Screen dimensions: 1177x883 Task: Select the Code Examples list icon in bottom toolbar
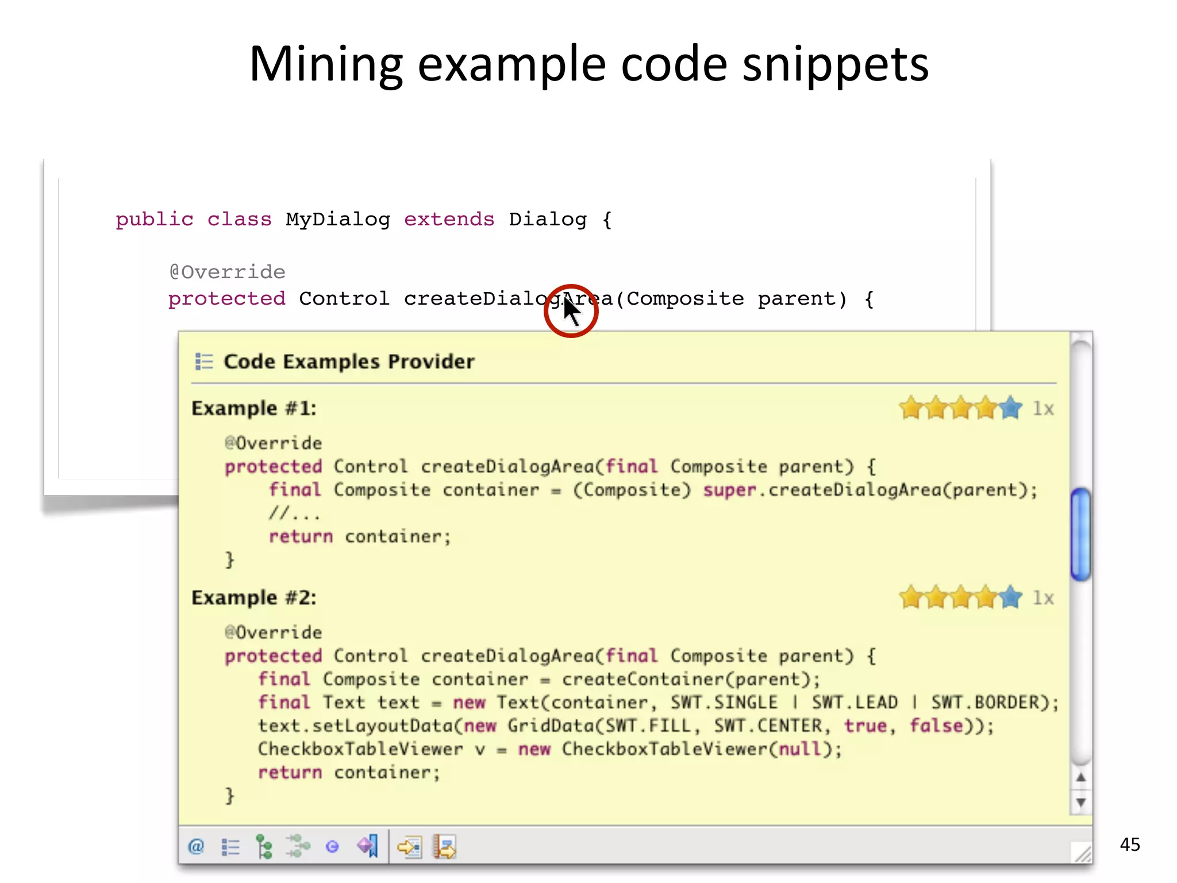coord(230,847)
